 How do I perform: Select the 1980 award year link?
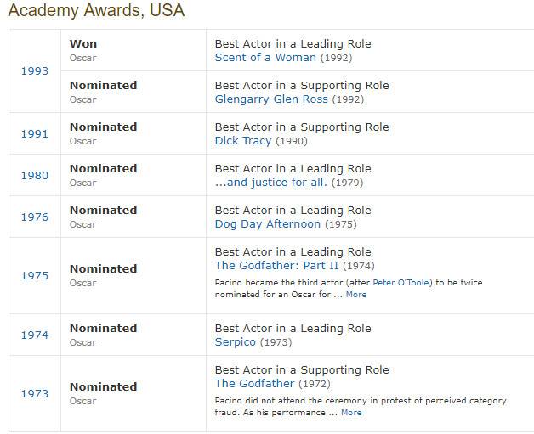coord(34,175)
